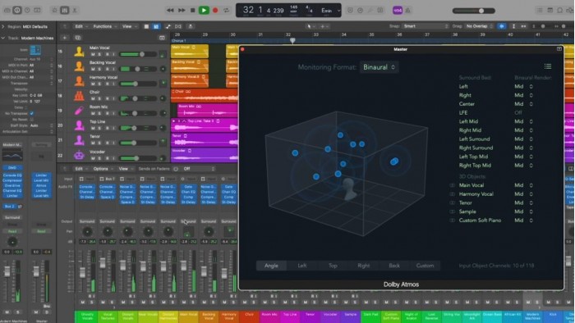Image resolution: width=575 pixels, height=323 pixels.
Task: Click the duplicate track button
Action: [x=78, y=38]
